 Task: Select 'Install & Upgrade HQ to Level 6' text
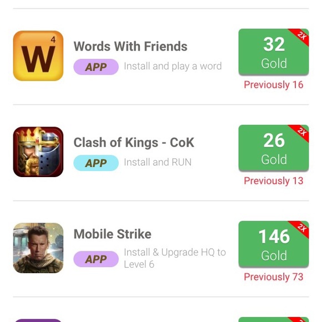tap(175, 258)
